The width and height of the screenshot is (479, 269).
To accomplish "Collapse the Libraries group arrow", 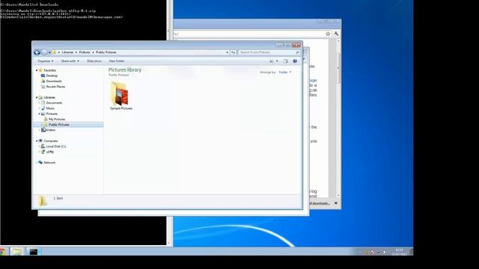I will [37, 98].
